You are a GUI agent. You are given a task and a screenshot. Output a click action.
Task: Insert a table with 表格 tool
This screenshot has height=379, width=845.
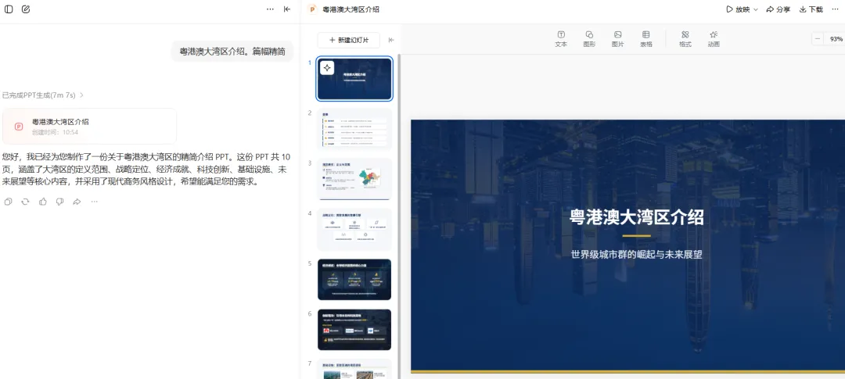(646, 39)
